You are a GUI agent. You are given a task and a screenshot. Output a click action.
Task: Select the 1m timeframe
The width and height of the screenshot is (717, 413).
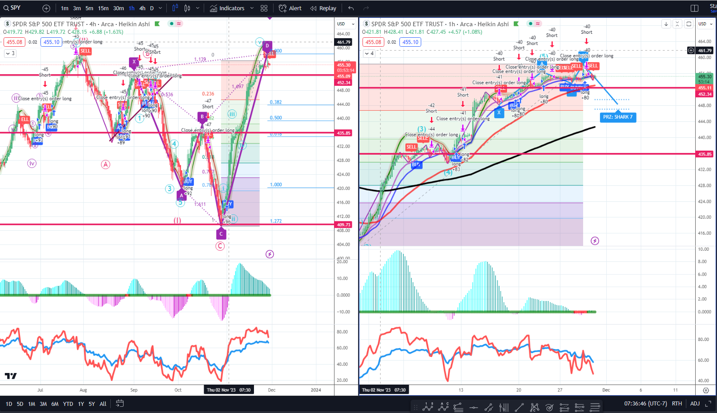coord(64,8)
